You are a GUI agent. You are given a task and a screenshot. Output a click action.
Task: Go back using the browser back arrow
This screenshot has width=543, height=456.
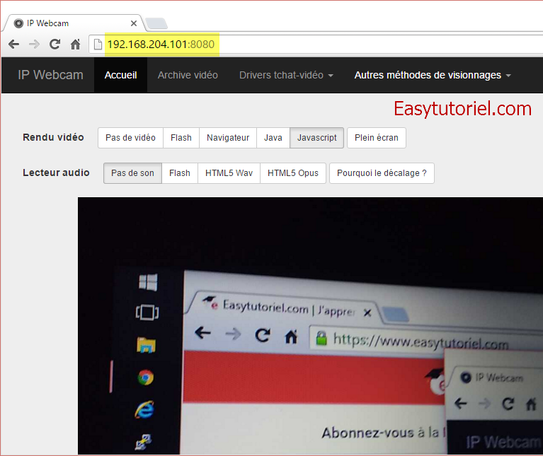(x=14, y=45)
